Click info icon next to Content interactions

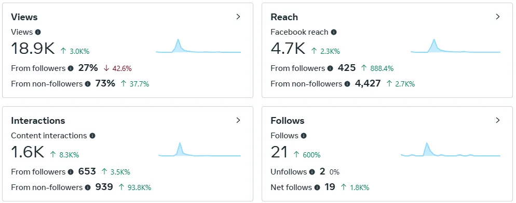(92, 136)
